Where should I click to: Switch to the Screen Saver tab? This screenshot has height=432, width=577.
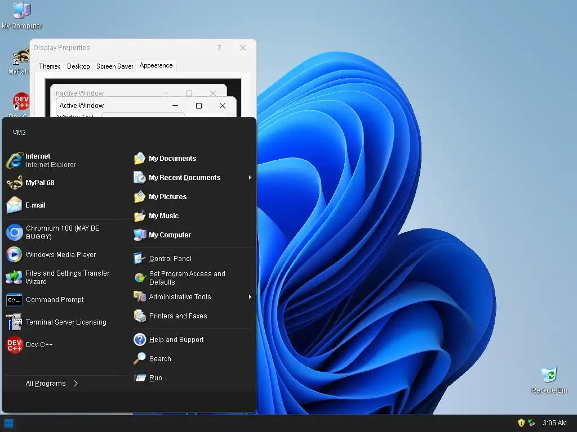pos(114,66)
